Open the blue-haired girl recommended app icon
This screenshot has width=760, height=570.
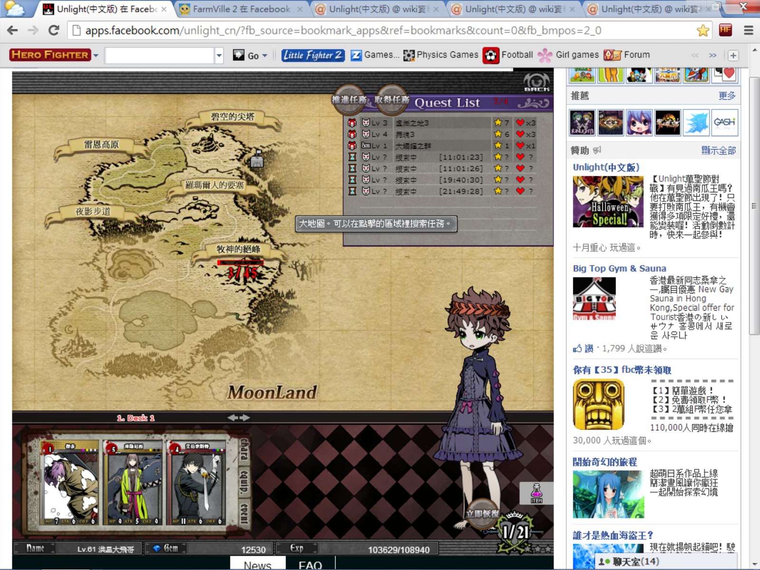click(639, 122)
